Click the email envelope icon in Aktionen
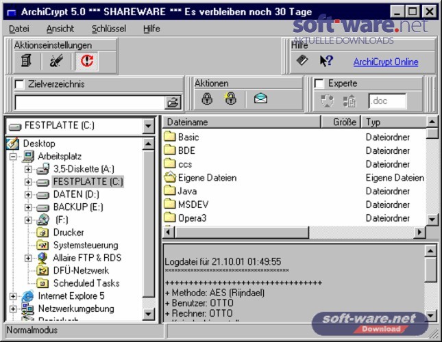Viewport: 442px width, 342px height. click(260, 98)
